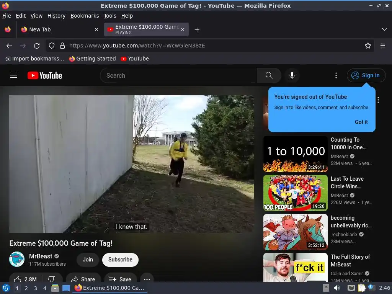The width and height of the screenshot is (392, 294).
Task: Switch to workspace 3 in taskbar
Action: click(x=36, y=288)
